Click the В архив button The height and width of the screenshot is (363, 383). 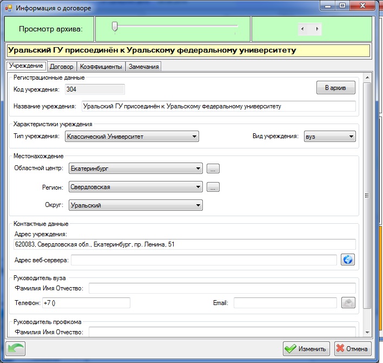tap(336, 88)
